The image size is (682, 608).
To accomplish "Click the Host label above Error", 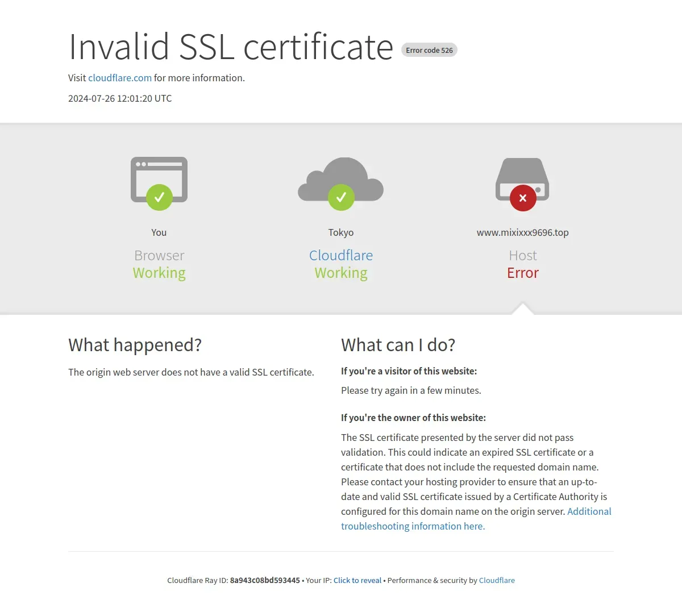I will (x=523, y=255).
